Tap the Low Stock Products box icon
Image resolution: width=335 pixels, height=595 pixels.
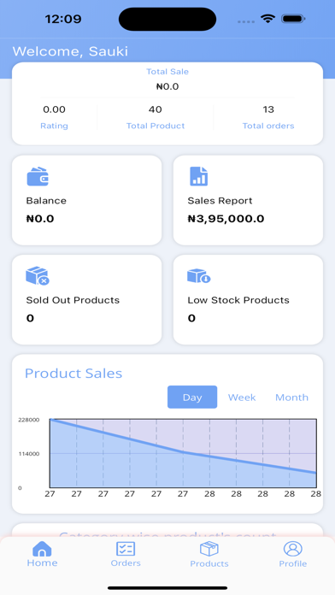click(x=199, y=276)
